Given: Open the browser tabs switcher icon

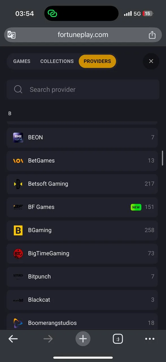Looking at the screenshot, I should [118, 339].
